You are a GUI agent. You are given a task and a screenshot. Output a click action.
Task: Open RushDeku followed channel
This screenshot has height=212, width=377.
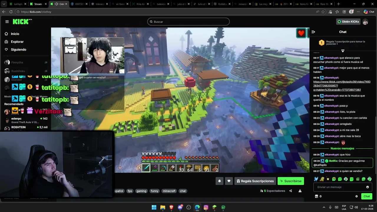[26, 71]
